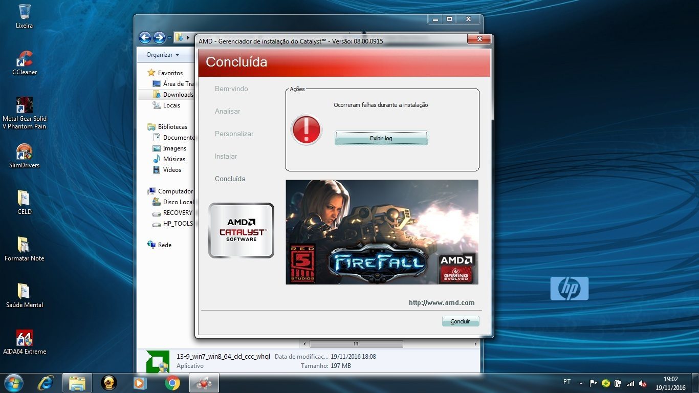
Task: Click the PT language indicator in tray
Action: (567, 382)
